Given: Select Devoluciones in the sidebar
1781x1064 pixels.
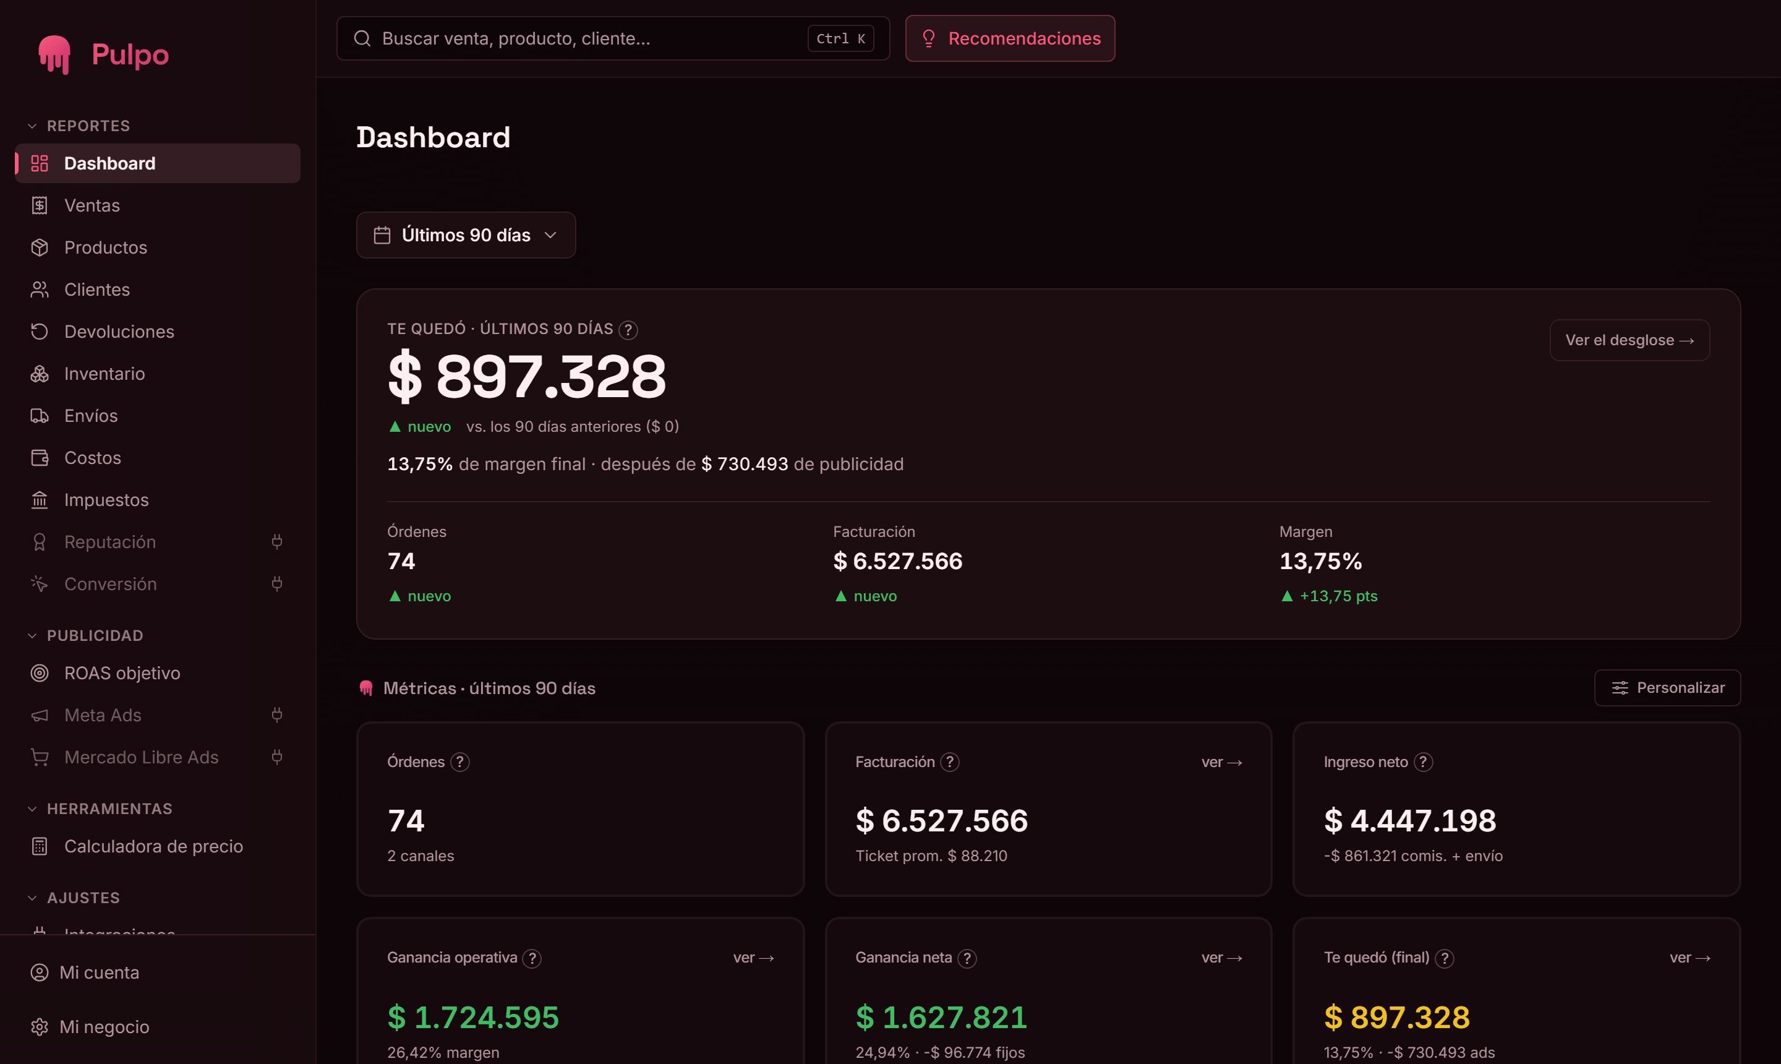Looking at the screenshot, I should tap(158, 331).
